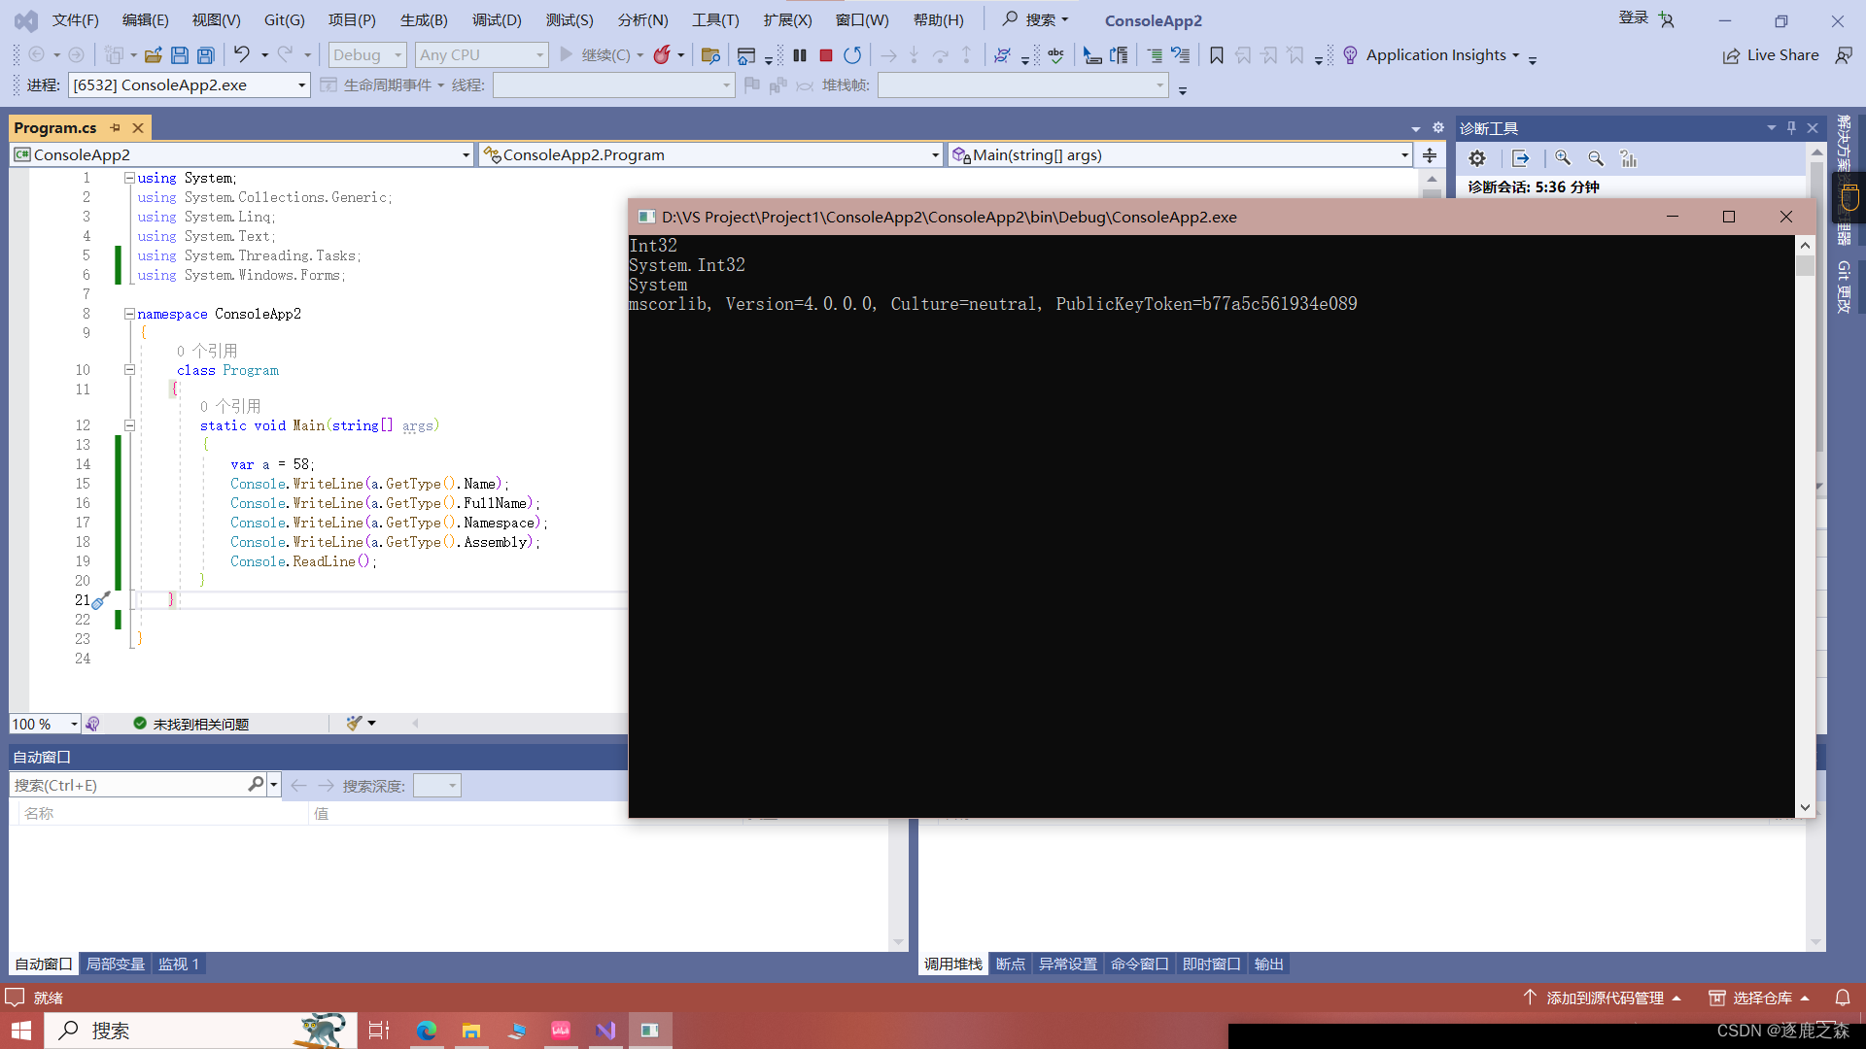This screenshot has width=1866, height=1049.
Task: Toggle auto-hide pin of diagnostic tools panel
Action: [x=1791, y=127]
